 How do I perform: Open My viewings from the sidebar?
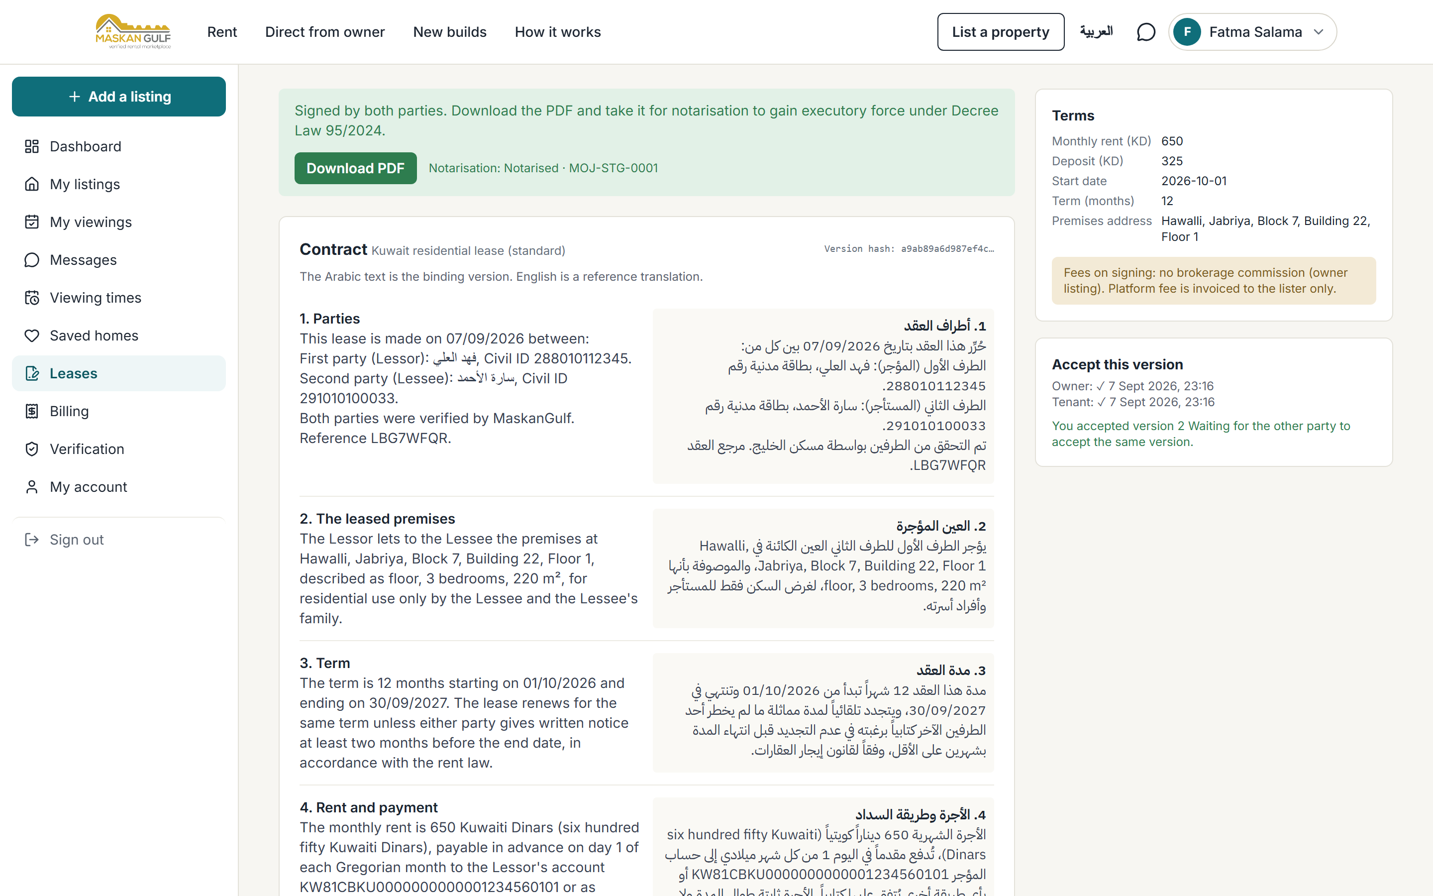(x=118, y=222)
